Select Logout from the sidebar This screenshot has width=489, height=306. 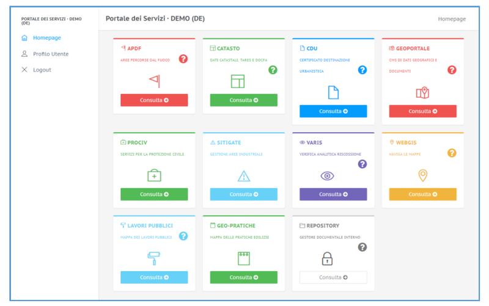(42, 70)
